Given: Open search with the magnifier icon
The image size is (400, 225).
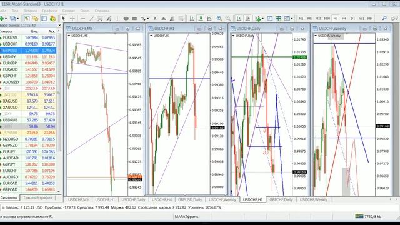Looking at the screenshot, I should tap(384, 18).
